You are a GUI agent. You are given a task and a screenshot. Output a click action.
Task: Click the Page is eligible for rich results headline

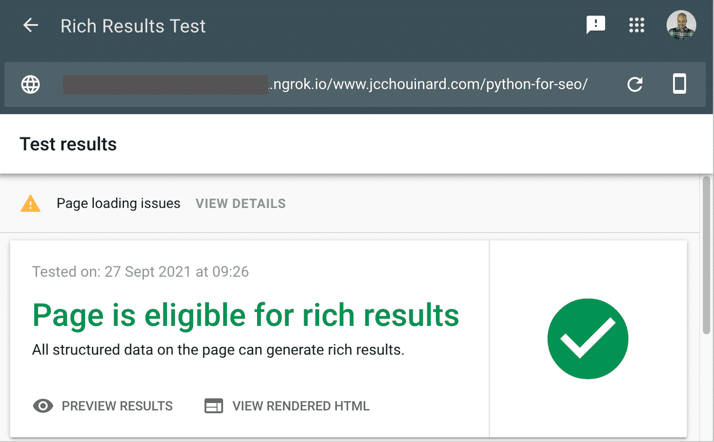click(246, 315)
